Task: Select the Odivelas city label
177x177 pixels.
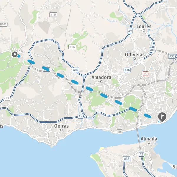Action: pos(135,55)
